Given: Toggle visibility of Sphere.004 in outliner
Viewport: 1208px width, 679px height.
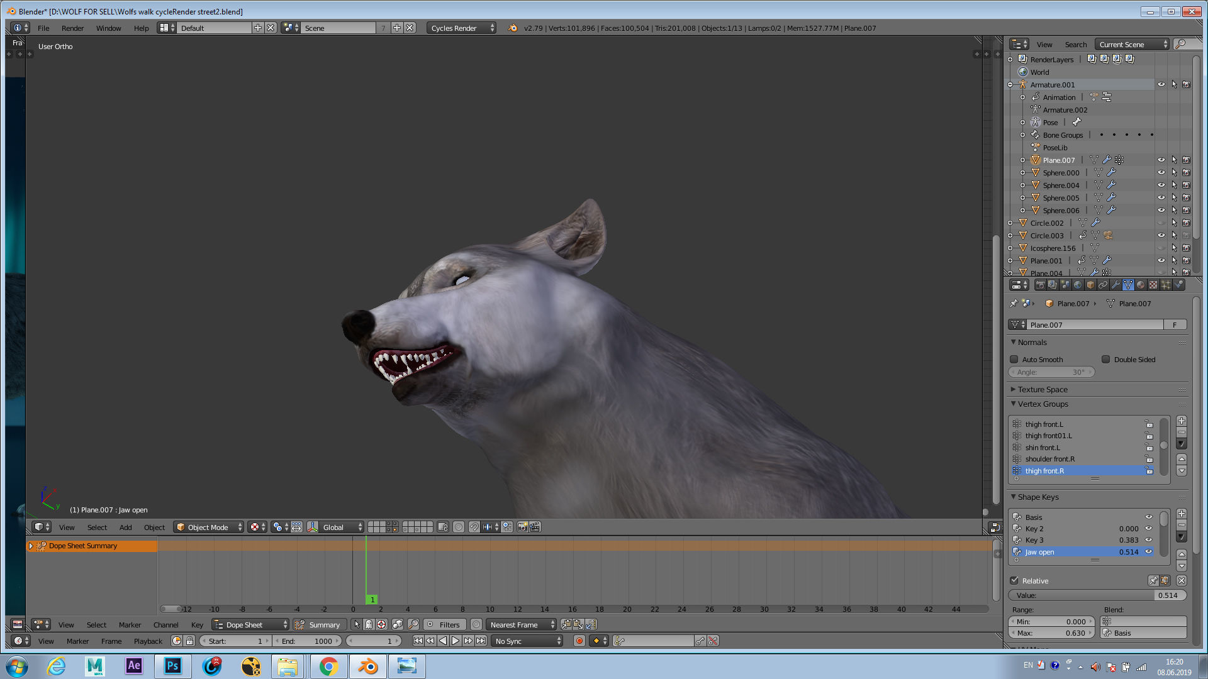Looking at the screenshot, I should pos(1161,185).
